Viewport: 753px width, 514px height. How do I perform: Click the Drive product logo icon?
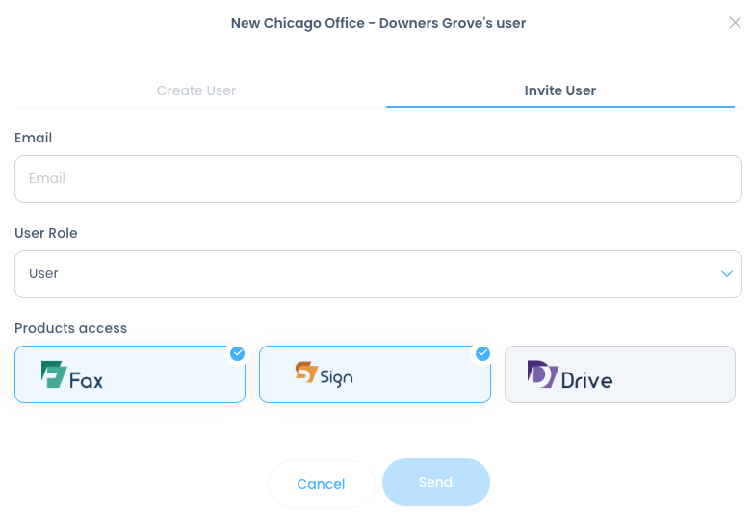(x=542, y=373)
